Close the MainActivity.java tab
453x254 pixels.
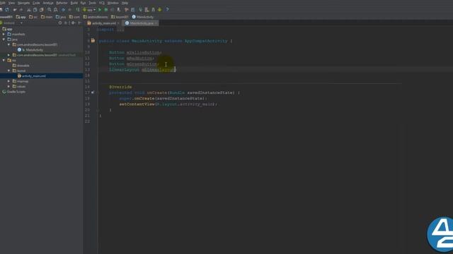tap(156, 23)
